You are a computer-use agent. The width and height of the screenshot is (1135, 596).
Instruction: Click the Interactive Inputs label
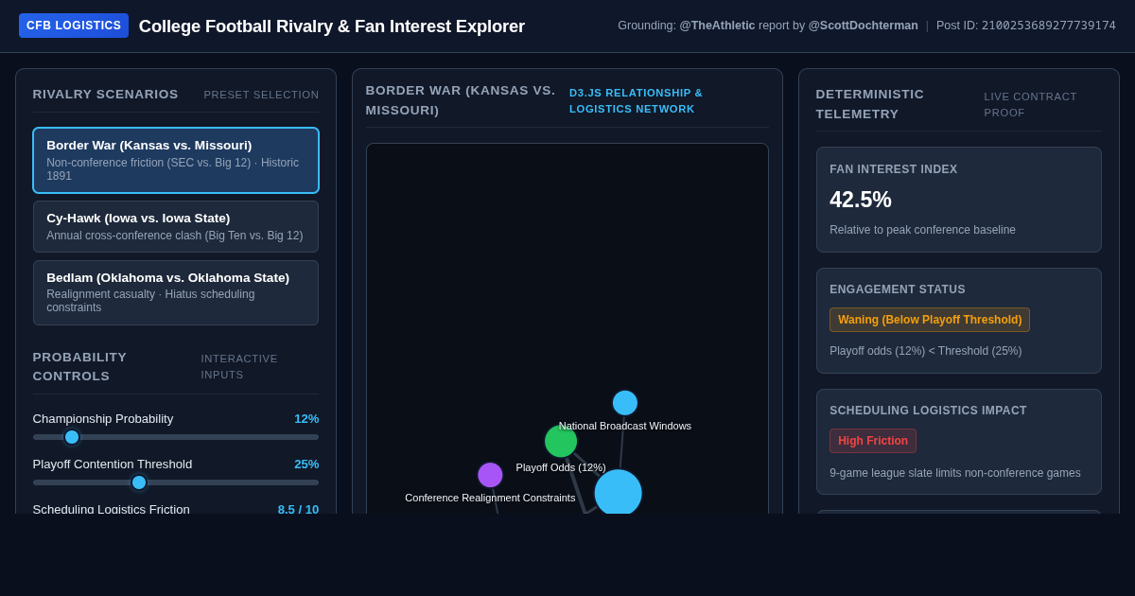pos(239,367)
